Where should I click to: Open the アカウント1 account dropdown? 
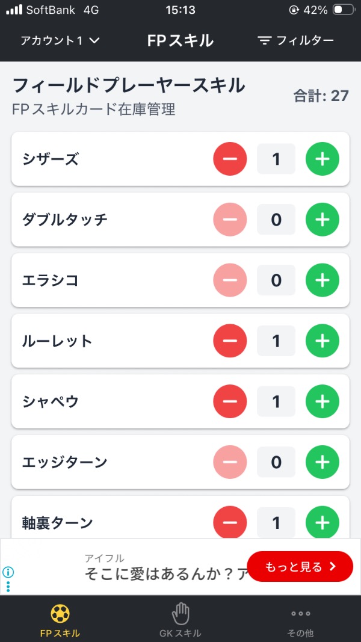point(60,40)
